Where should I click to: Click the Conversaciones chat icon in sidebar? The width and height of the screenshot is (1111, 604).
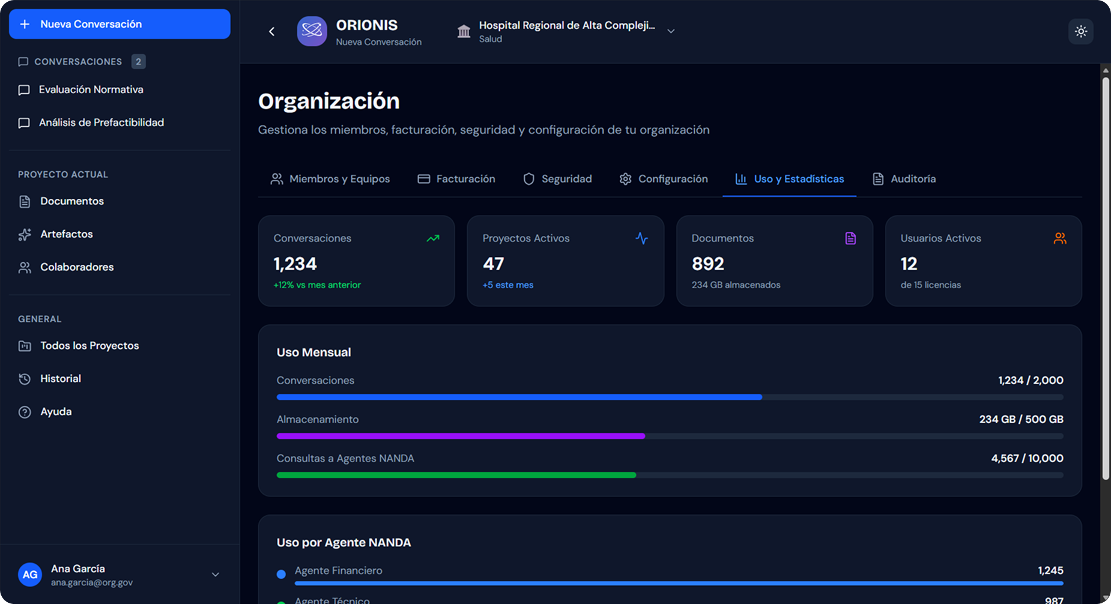coord(23,61)
